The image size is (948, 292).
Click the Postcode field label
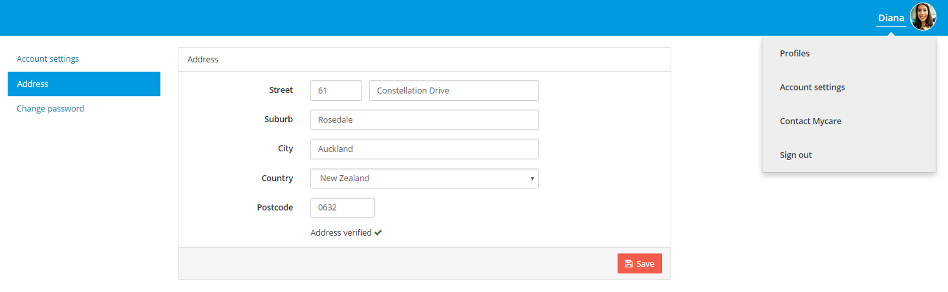coord(275,208)
